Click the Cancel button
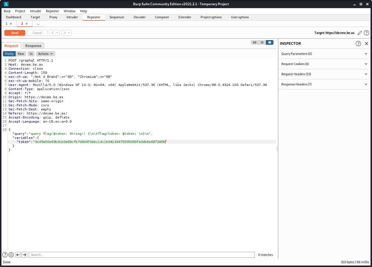The height and width of the screenshot is (267, 372). click(37, 33)
